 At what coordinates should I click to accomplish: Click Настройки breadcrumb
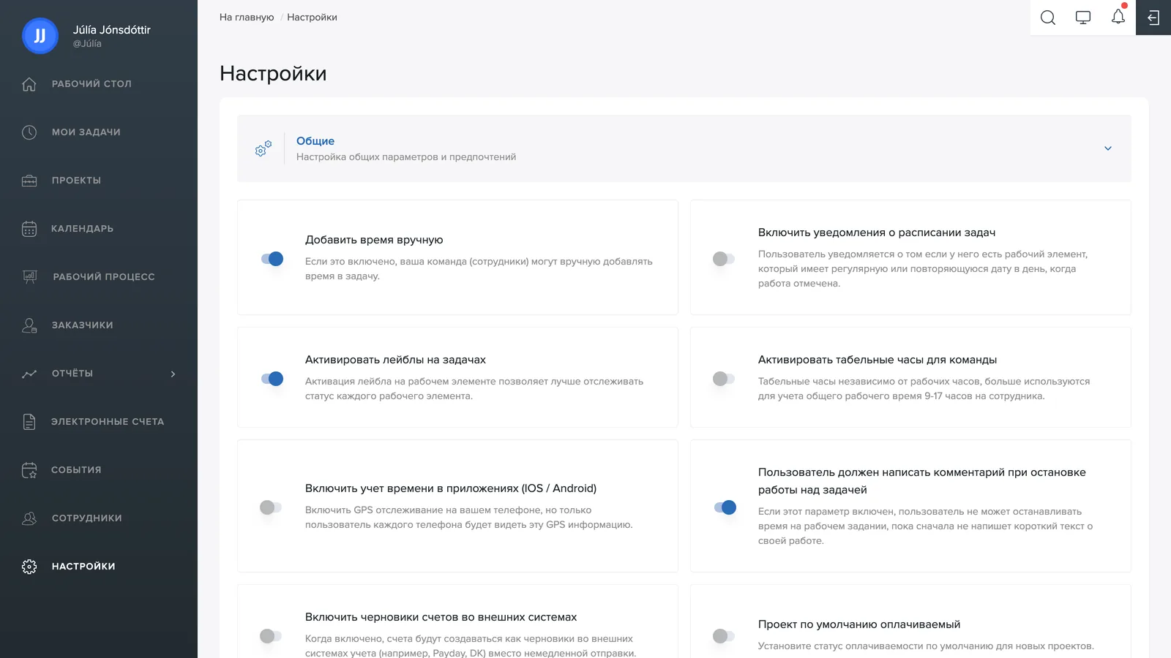312,18
